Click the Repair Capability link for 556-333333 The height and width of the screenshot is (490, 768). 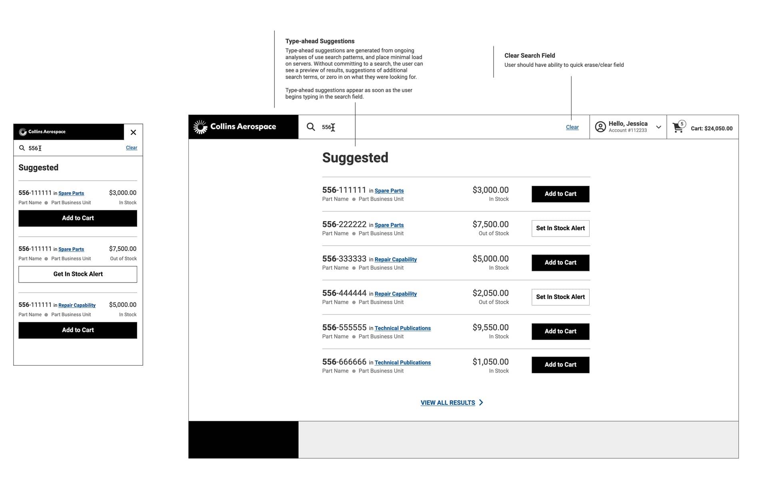pyautogui.click(x=396, y=259)
